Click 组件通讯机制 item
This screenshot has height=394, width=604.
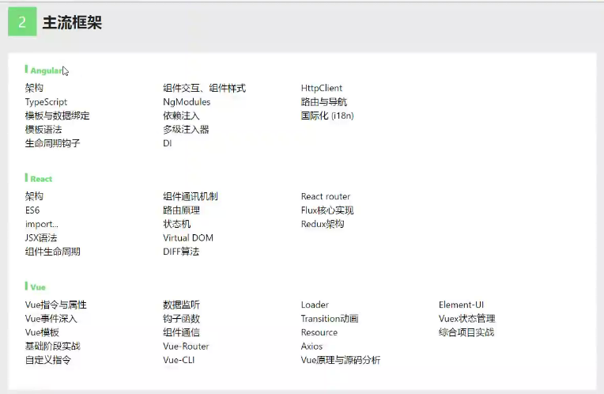191,196
